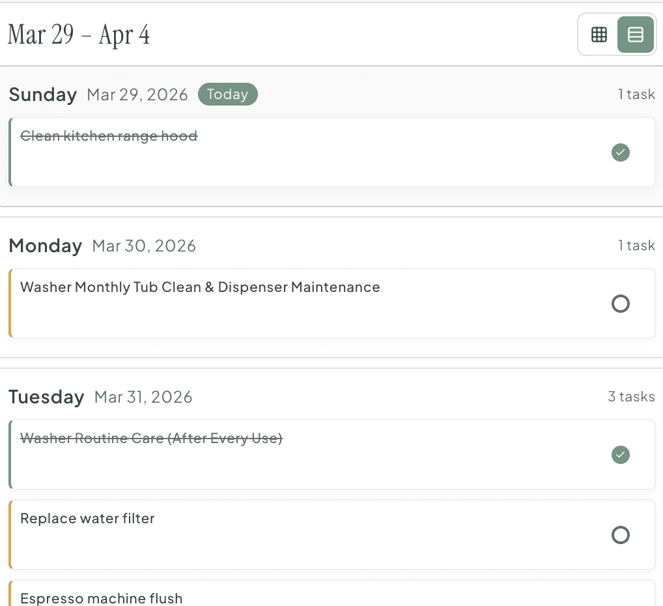Click the completion circle on Washer Monthly Tub Clean
The image size is (663, 606).
coord(620,304)
